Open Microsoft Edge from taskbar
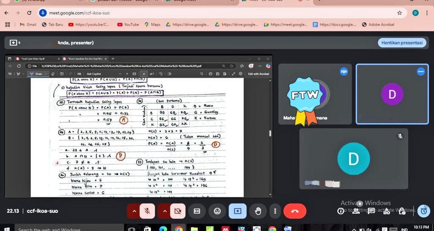Screen dimensions: 434x231 click(163, 229)
